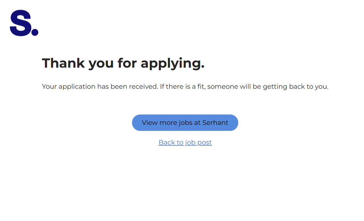Click the "Thank you for applying." heading
Image resolution: width=364 pixels, height=221 pixels.
point(123,63)
